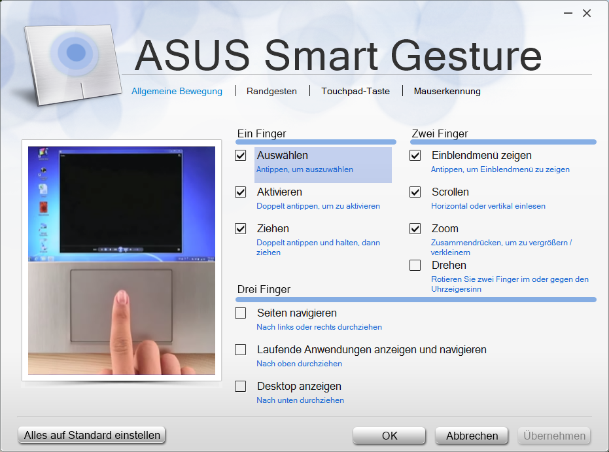Viewport: 609px width, 452px height.
Task: Select the Einblendmenü zeigen label
Action: [481, 155]
